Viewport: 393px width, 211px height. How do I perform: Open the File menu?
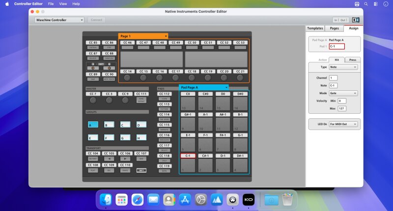click(51, 4)
